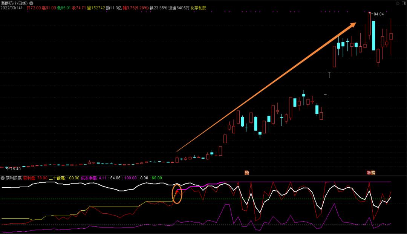The width and height of the screenshot is (407, 234).
Task: Click the 15.40 low price label
Action: point(14,168)
